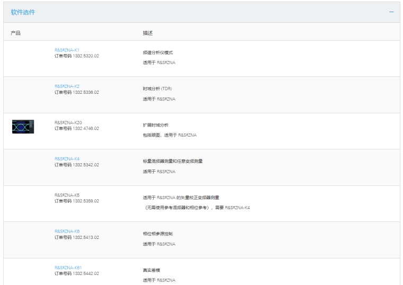This screenshot has height=285, width=403.
Task: Click the 产品 column header
Action: [x=15, y=33]
